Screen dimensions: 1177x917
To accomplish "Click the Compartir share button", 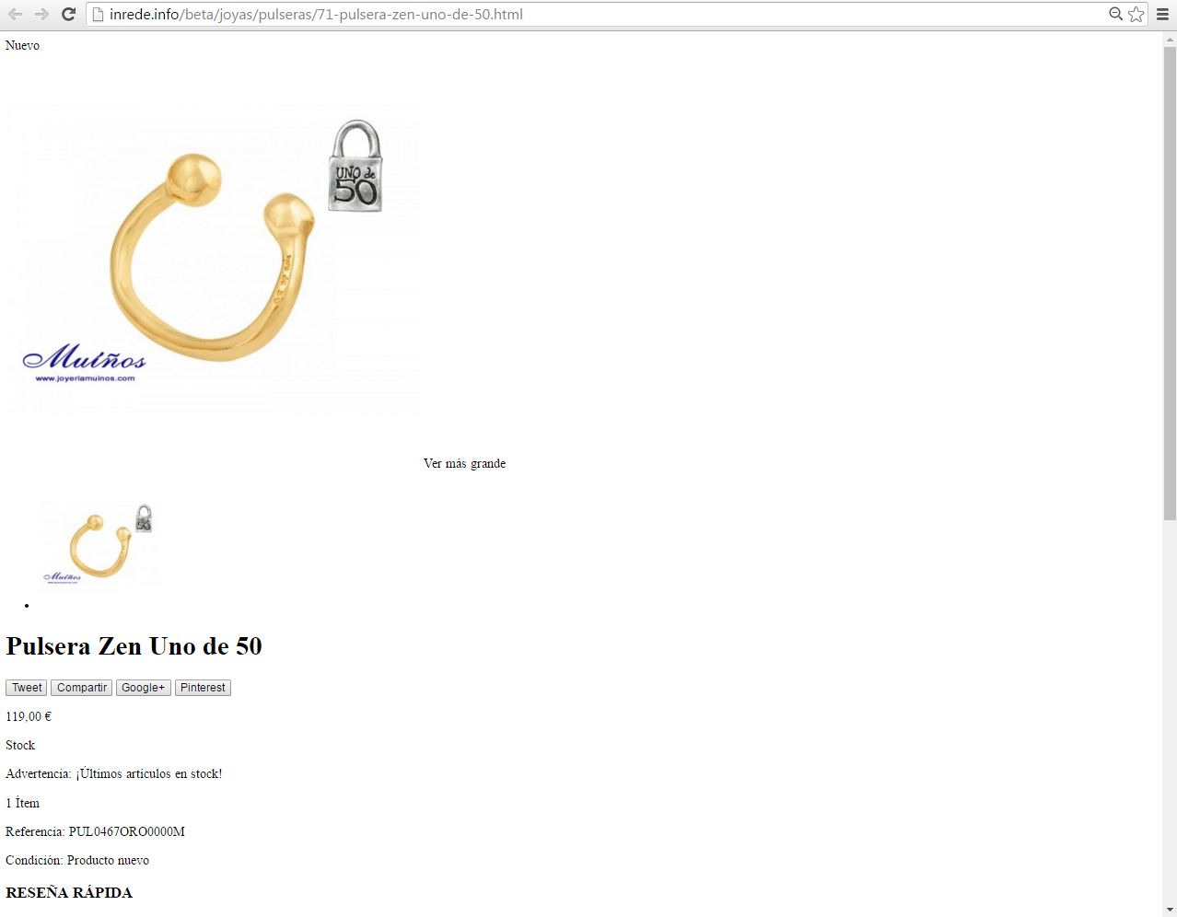I will [x=82, y=688].
